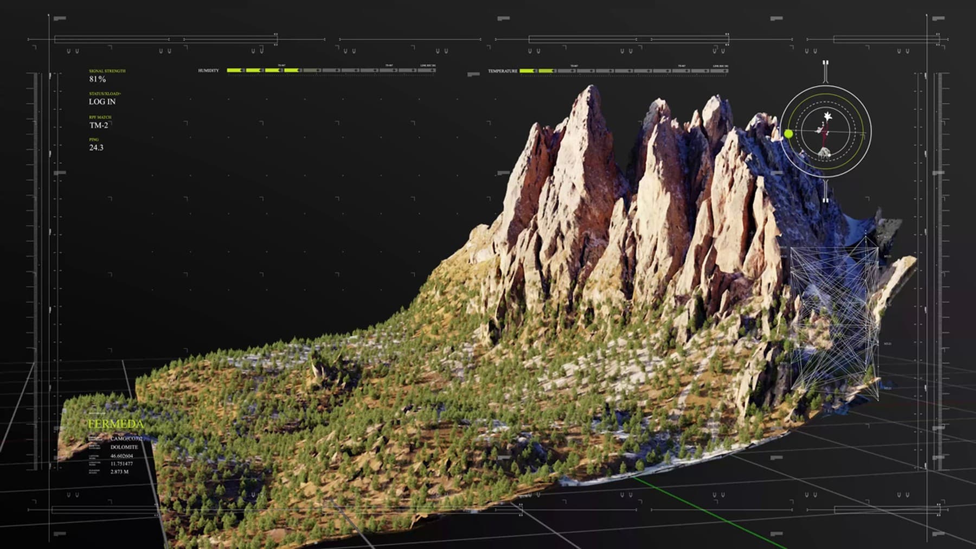976x549 pixels.
Task: Click the Ping value 24.3
Action: click(x=96, y=148)
